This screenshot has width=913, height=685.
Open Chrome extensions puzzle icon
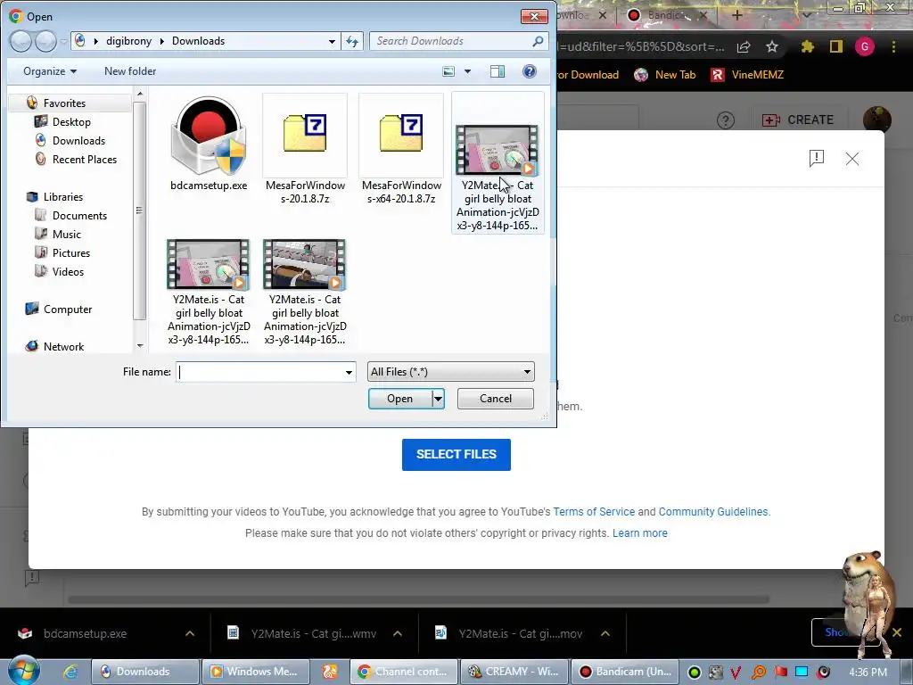click(x=807, y=46)
